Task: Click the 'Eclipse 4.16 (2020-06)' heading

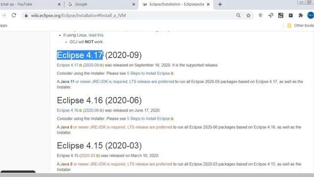Action: point(99,100)
